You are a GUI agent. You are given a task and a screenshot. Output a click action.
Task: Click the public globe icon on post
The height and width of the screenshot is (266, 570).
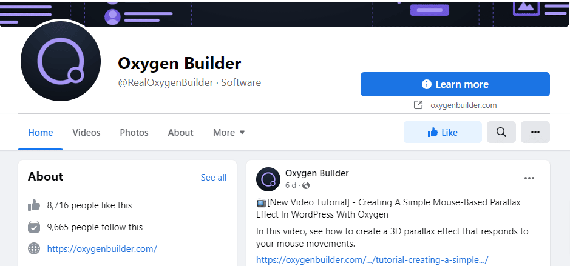tap(306, 185)
